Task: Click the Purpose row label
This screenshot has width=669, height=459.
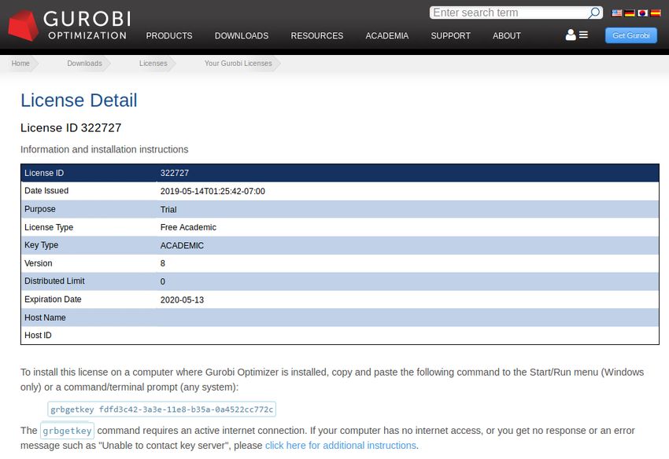Action: pyautogui.click(x=40, y=209)
